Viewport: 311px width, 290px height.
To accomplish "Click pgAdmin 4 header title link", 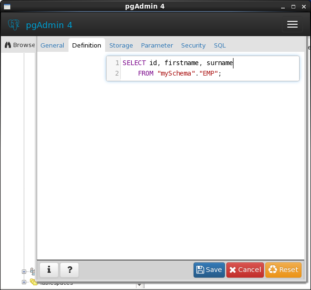I will [49, 25].
